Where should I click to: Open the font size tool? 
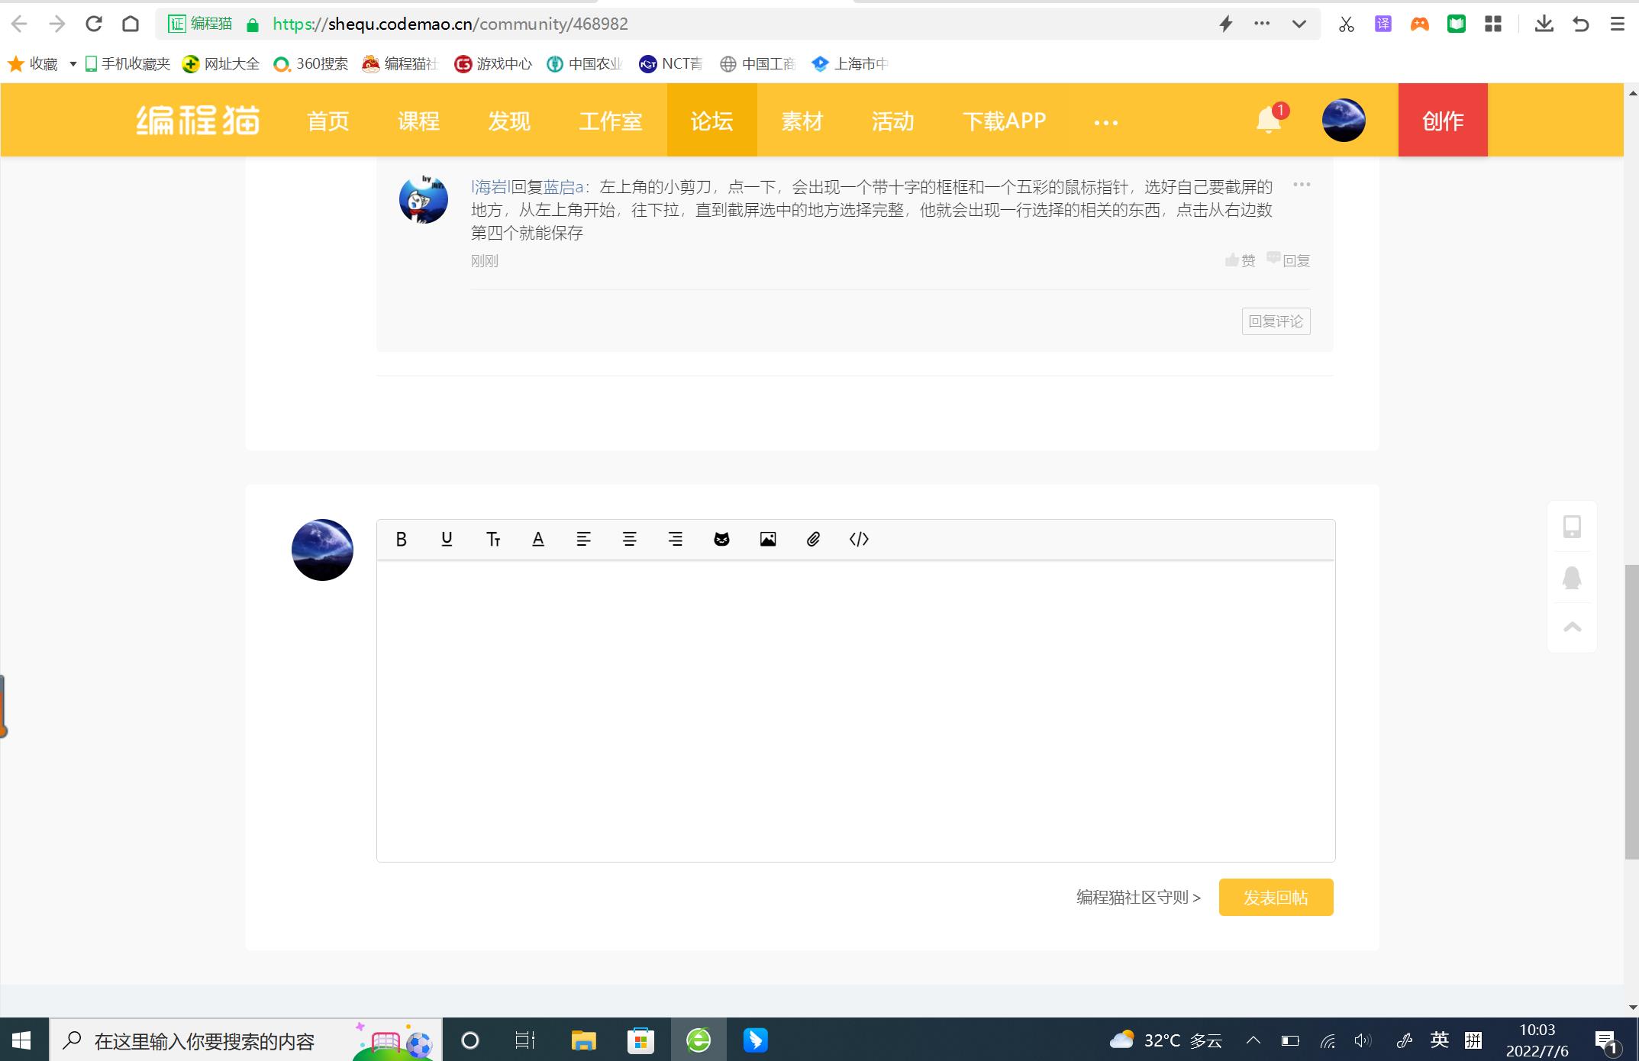[493, 540]
